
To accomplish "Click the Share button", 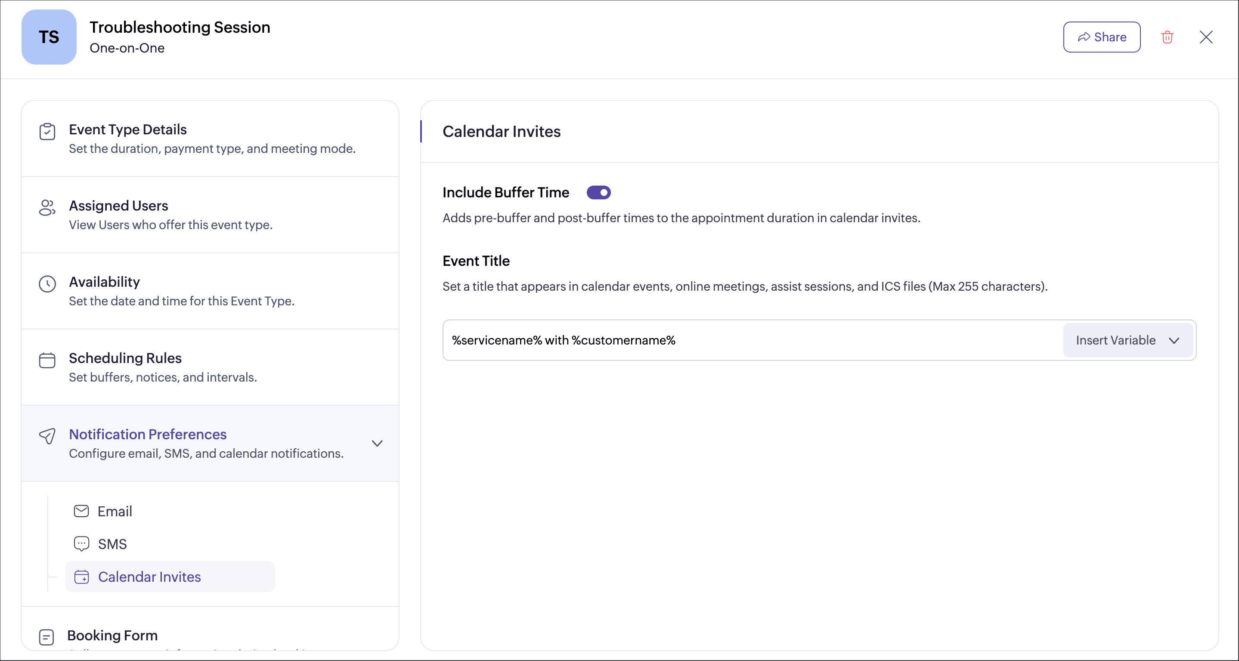I will click(x=1101, y=37).
